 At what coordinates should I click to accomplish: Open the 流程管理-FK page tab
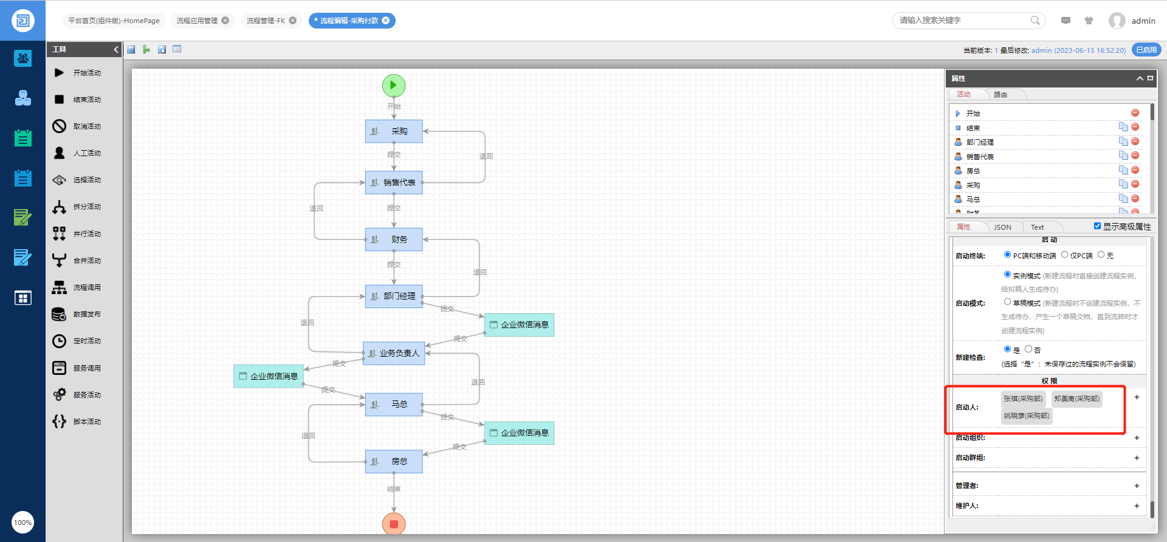pos(266,21)
